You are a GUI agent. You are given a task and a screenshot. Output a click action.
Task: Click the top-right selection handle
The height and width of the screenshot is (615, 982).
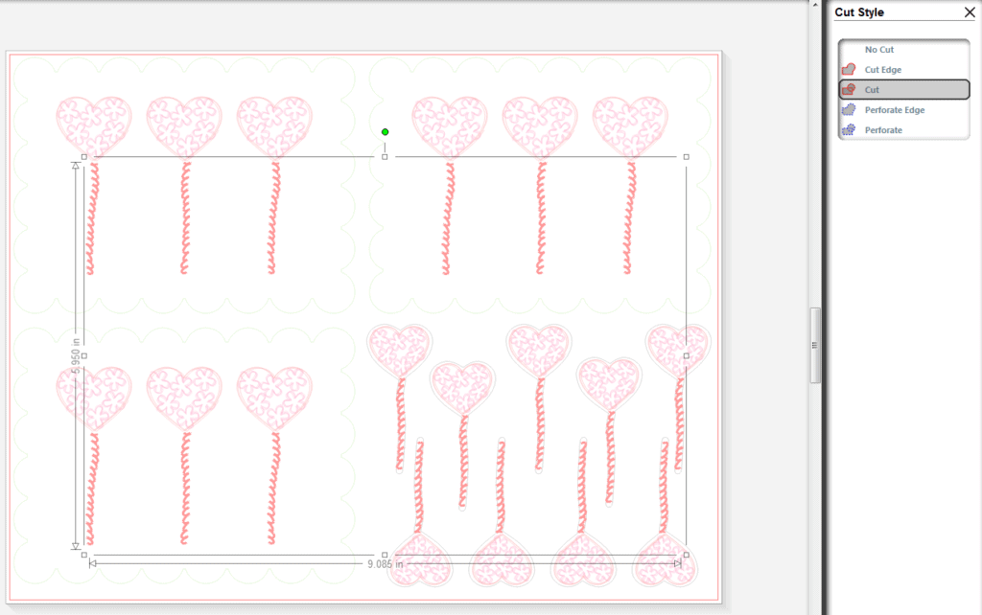686,156
